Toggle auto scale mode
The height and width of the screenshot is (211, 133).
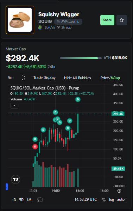[121, 199]
